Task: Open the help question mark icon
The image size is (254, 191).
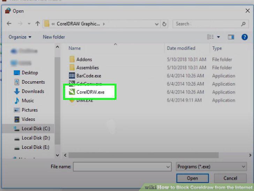Action: click(x=244, y=37)
